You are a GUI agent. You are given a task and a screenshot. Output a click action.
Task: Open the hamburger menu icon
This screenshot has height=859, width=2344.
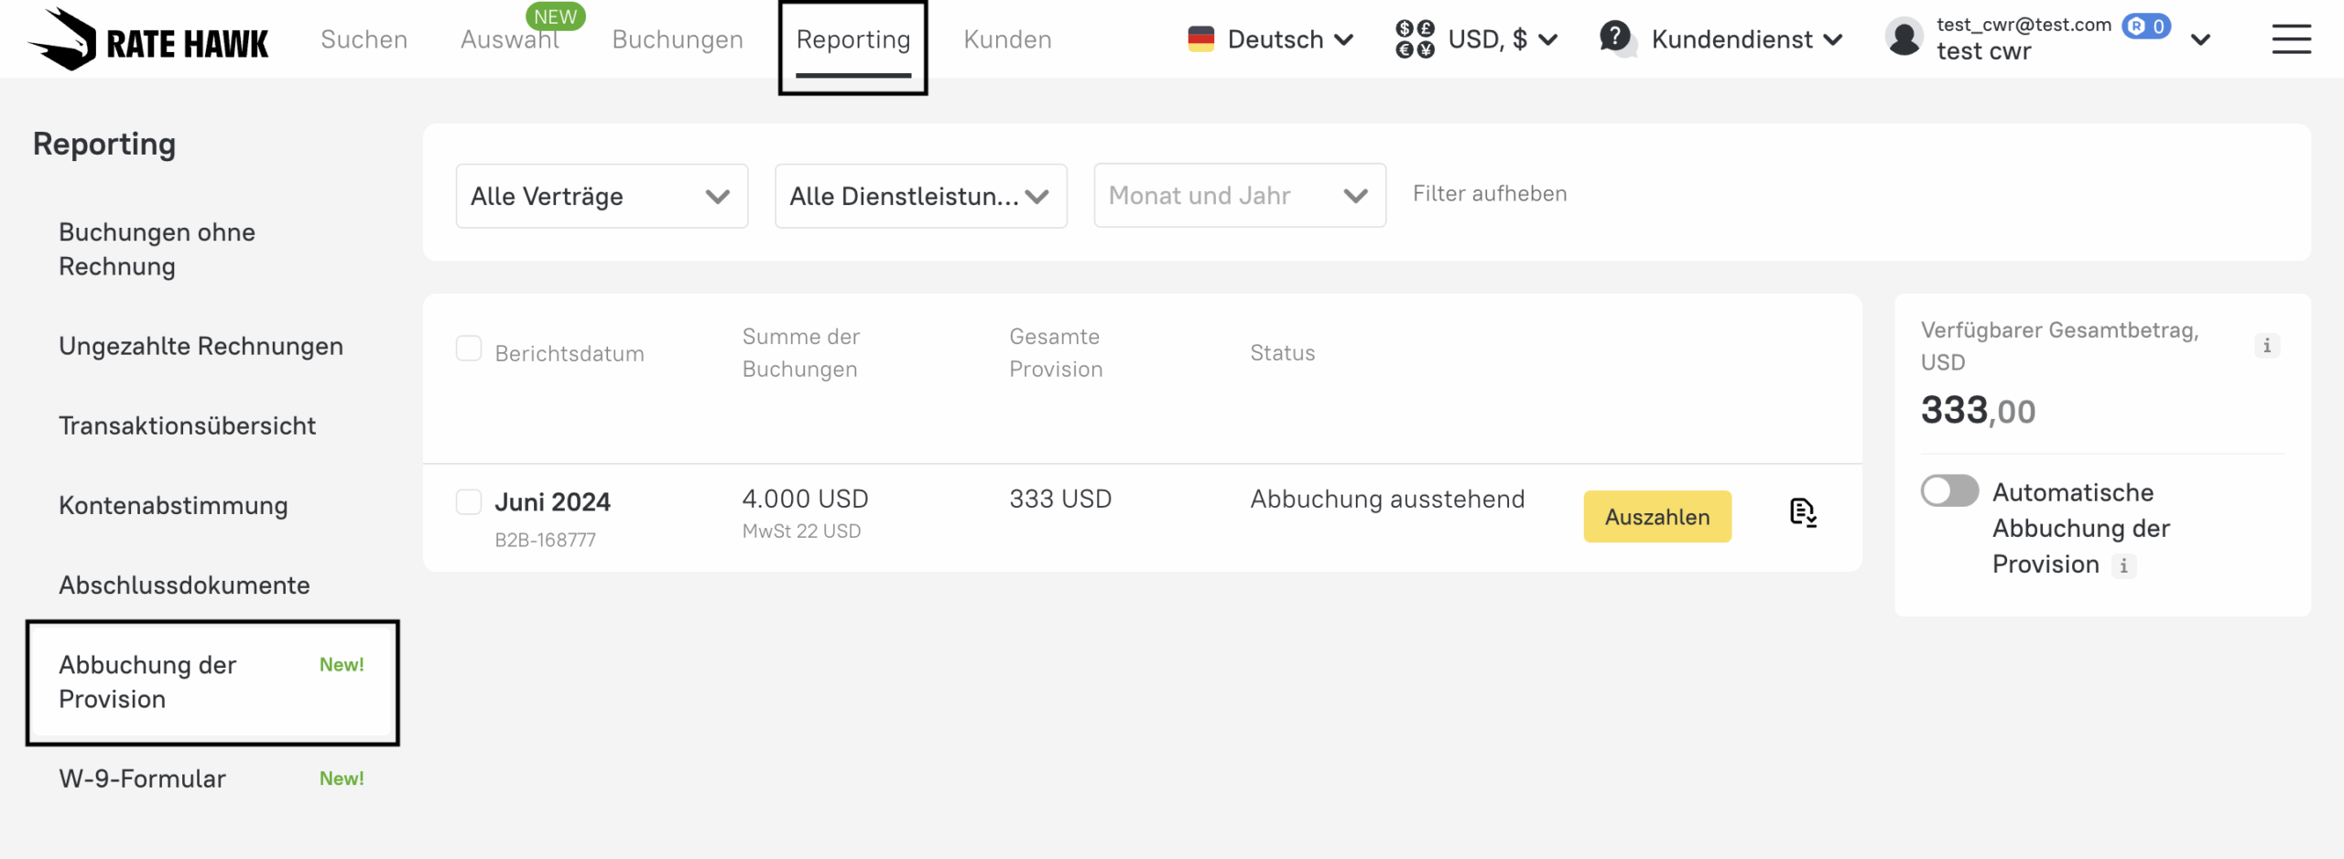point(2291,39)
